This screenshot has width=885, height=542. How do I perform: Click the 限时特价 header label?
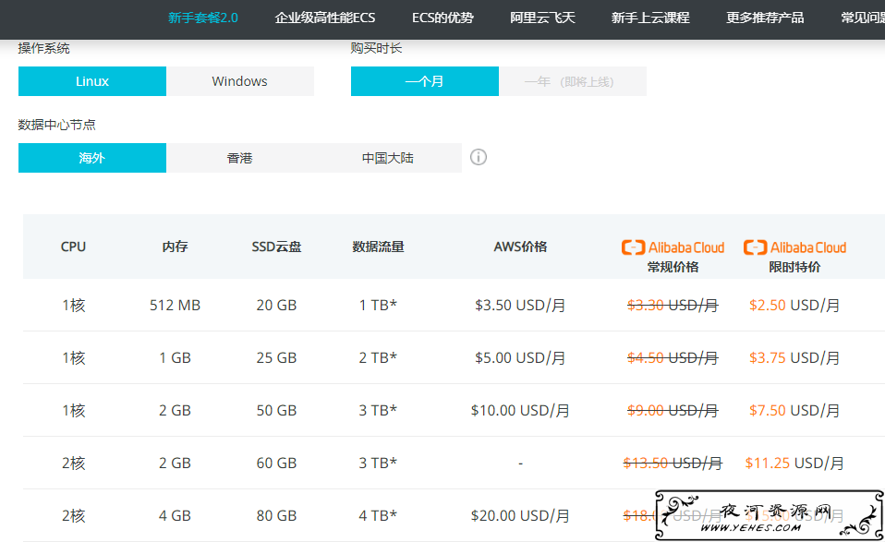(794, 267)
